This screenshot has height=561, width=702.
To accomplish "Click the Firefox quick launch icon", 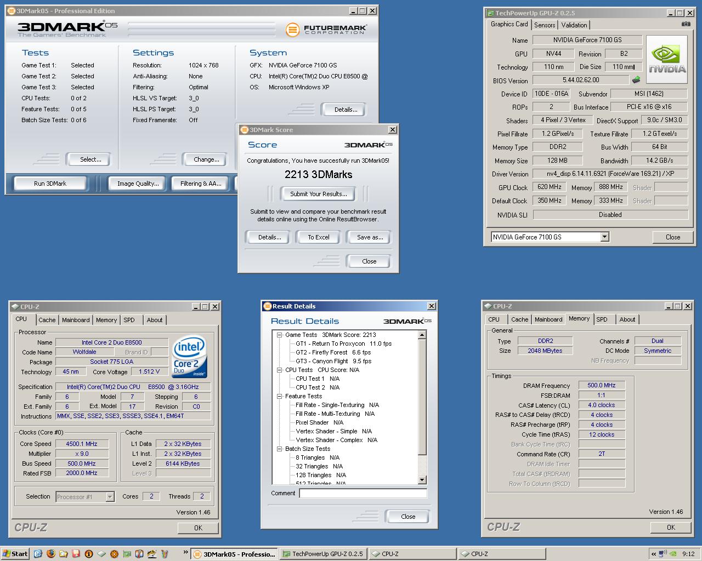I will click(x=51, y=554).
